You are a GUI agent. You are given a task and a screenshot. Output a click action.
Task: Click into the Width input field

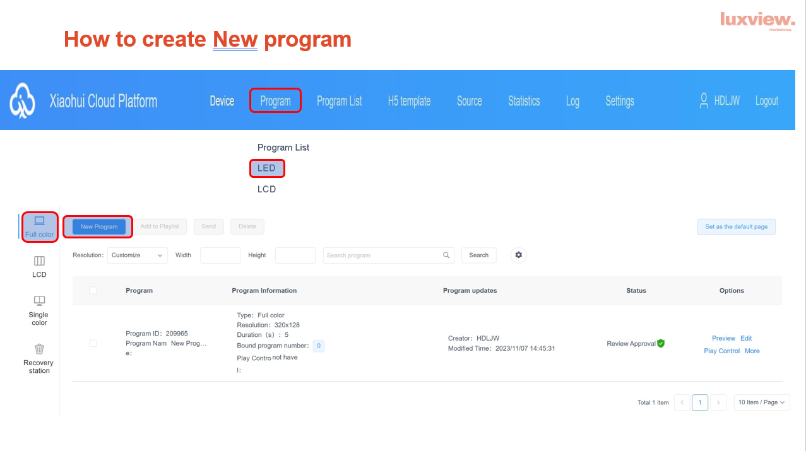click(x=220, y=255)
